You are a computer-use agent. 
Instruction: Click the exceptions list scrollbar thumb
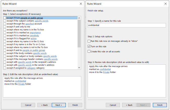point(79,34)
